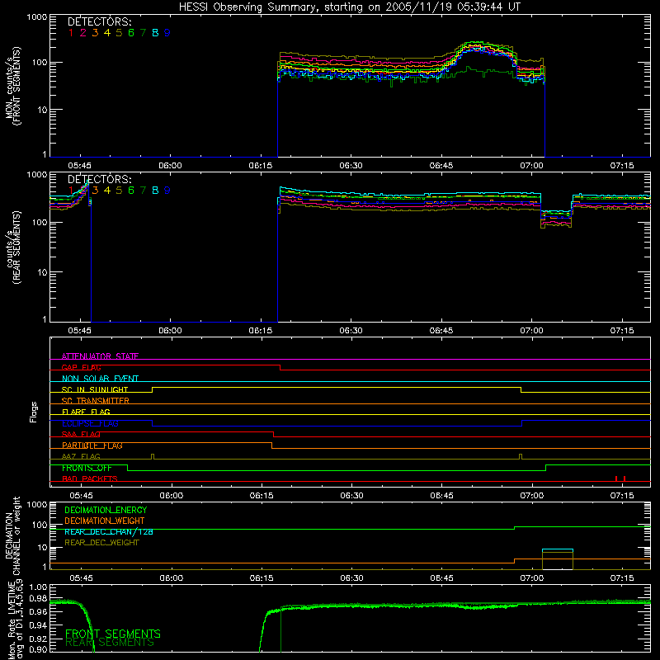The width and height of the screenshot is (660, 660).
Task: Click the REAR SEGMENTS label in the livetime plot
Action: 110,643
